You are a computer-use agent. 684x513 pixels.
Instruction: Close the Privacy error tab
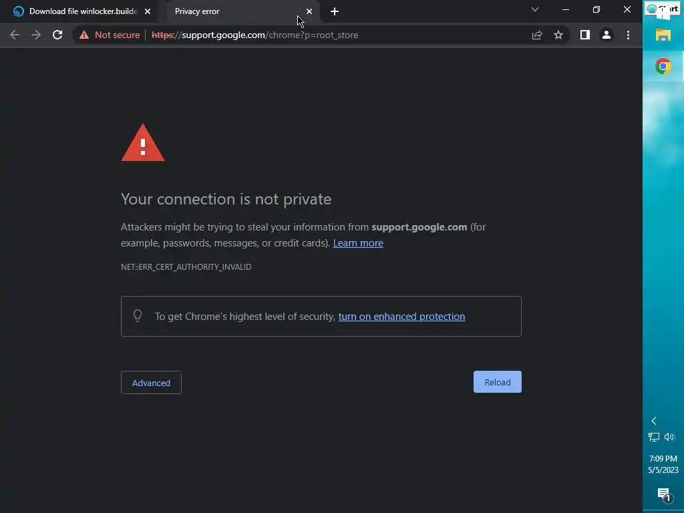[309, 11]
